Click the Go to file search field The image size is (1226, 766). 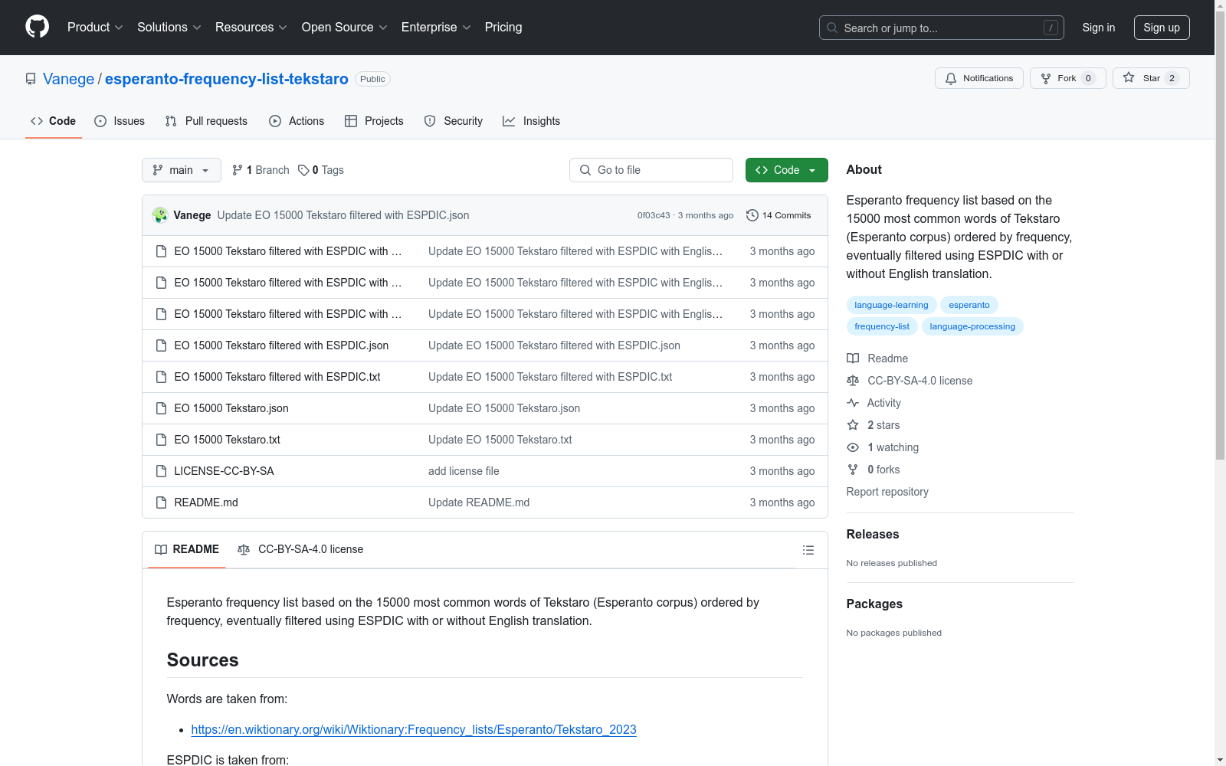pyautogui.click(x=651, y=170)
